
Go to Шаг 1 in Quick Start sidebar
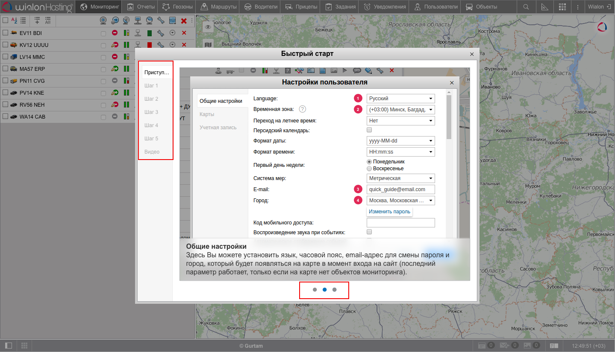coord(151,86)
